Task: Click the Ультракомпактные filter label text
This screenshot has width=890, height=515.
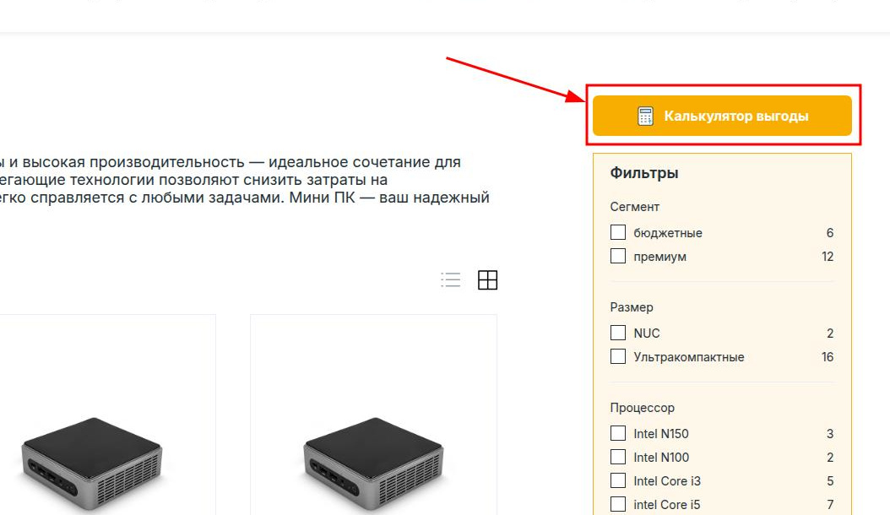Action: [x=688, y=357]
